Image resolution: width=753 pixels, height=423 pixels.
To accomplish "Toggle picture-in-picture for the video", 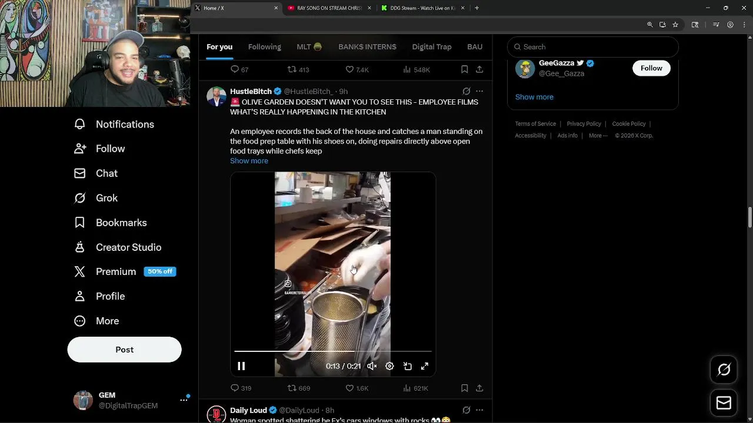I will coord(407,366).
